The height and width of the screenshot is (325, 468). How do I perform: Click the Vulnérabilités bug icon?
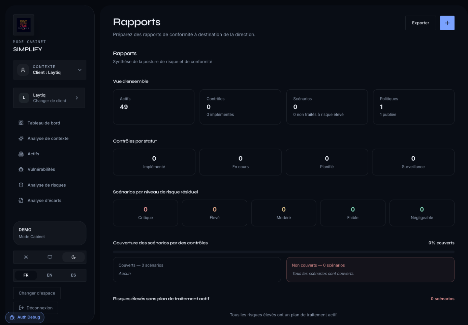click(x=21, y=169)
